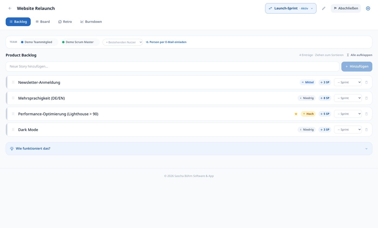This screenshot has height=228, width=378.
Task: Click Niedrig priority badge on Dark Mode
Action: click(306, 130)
